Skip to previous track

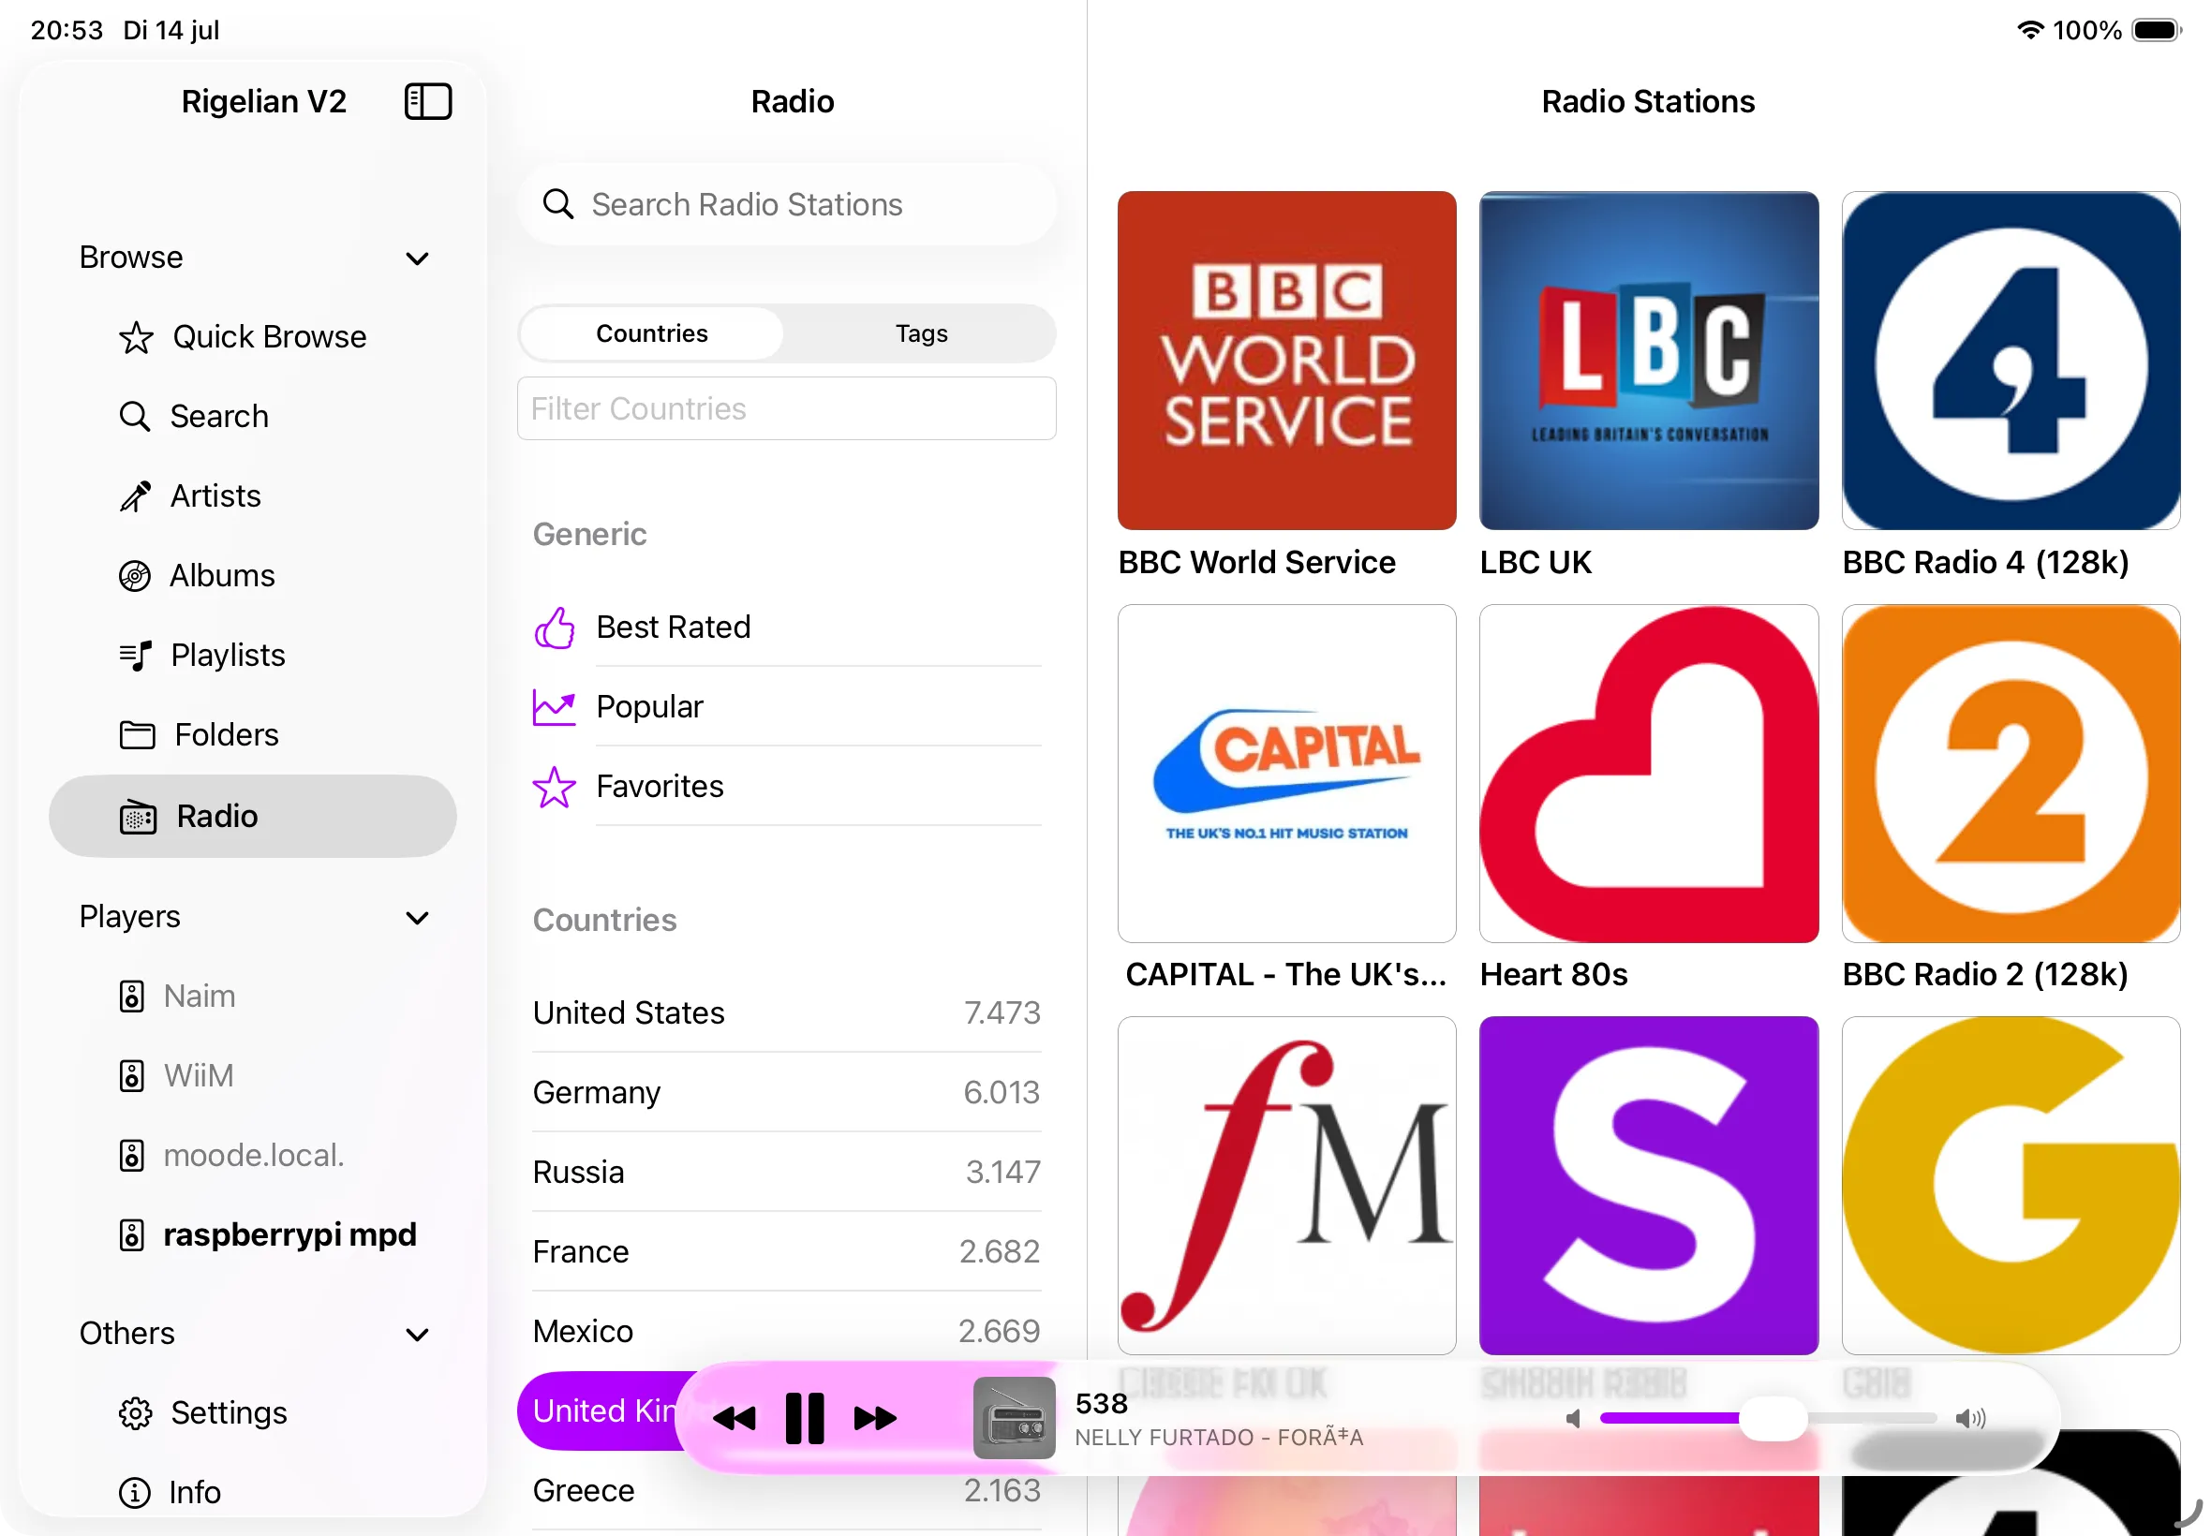735,1419
